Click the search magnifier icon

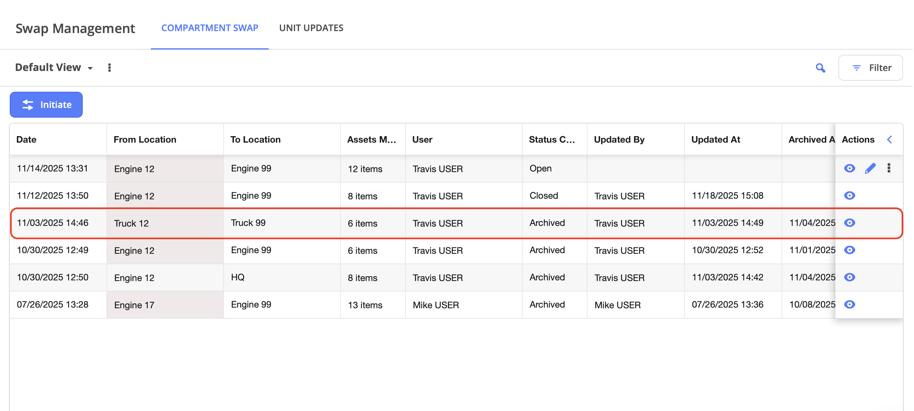[x=820, y=68]
